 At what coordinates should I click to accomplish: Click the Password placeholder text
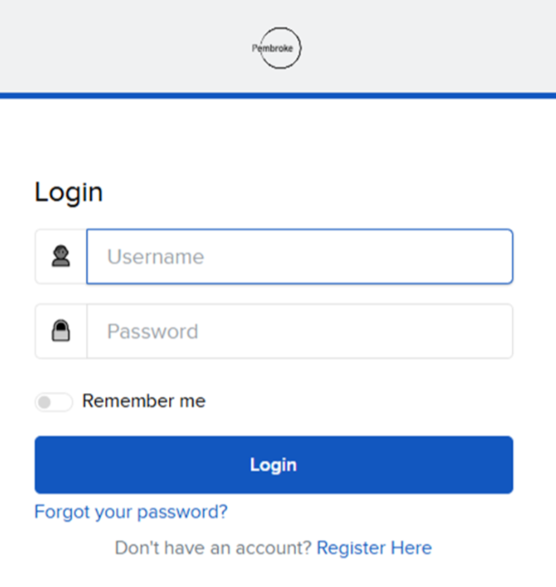coord(152,331)
